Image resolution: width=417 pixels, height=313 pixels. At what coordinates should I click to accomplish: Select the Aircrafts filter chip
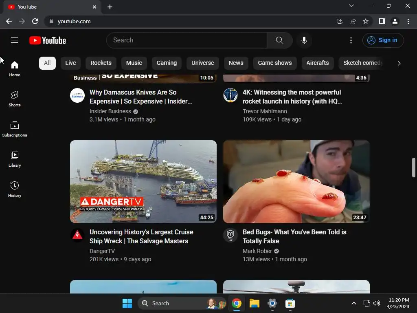point(318,63)
